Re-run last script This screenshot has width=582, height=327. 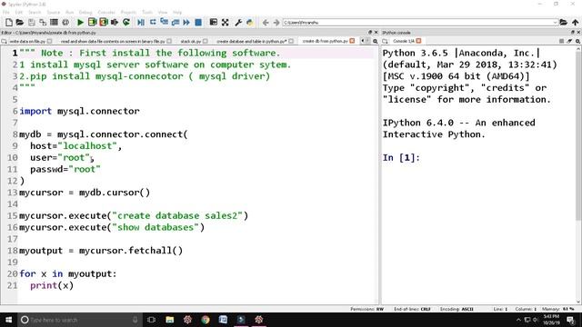[126, 23]
